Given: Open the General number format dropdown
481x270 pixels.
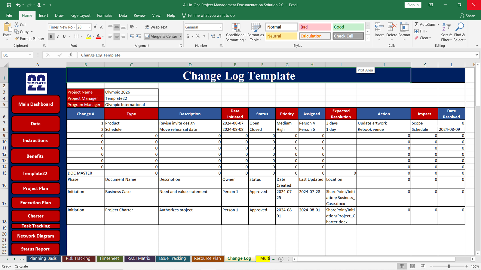Looking at the screenshot, I should pyautogui.click(x=221, y=27).
